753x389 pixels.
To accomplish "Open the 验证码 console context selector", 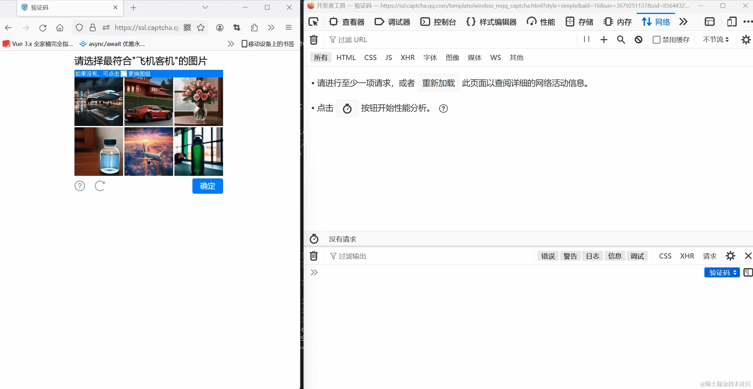I will pos(721,272).
